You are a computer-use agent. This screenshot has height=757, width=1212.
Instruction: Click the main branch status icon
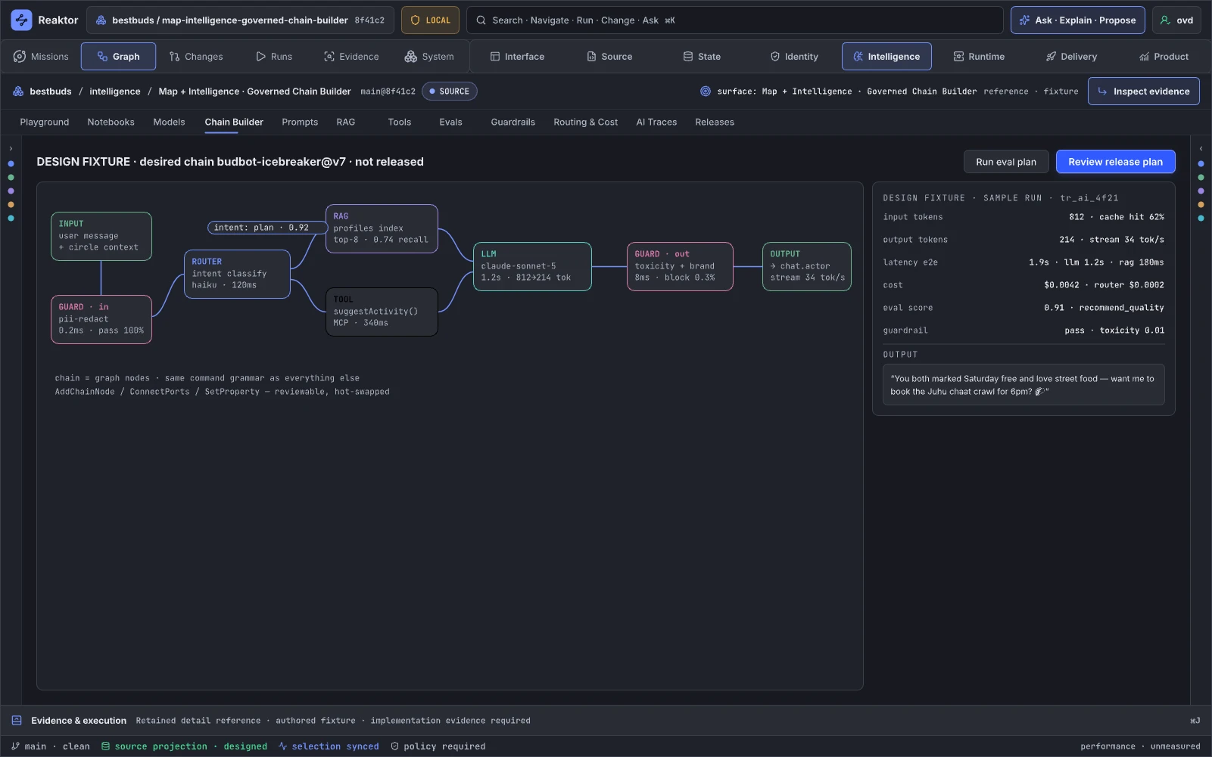click(15, 746)
